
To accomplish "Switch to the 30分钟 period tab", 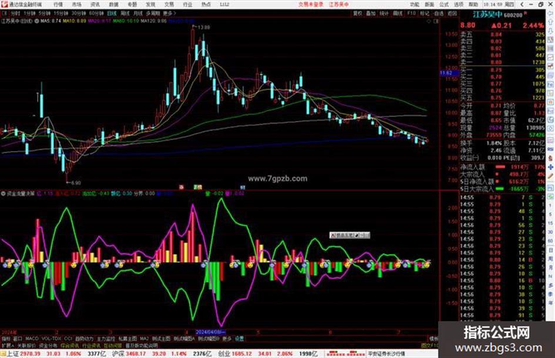I will 78,14.
